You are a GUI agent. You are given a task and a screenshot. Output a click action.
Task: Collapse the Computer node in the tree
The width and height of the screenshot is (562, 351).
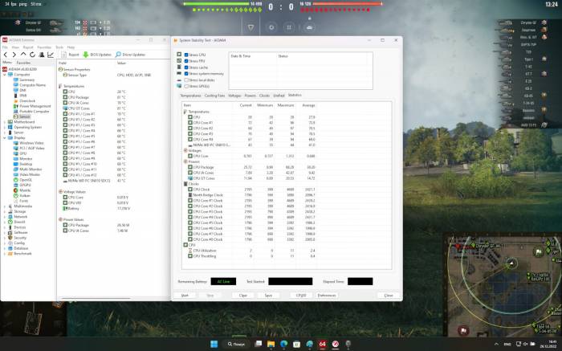tap(5, 74)
